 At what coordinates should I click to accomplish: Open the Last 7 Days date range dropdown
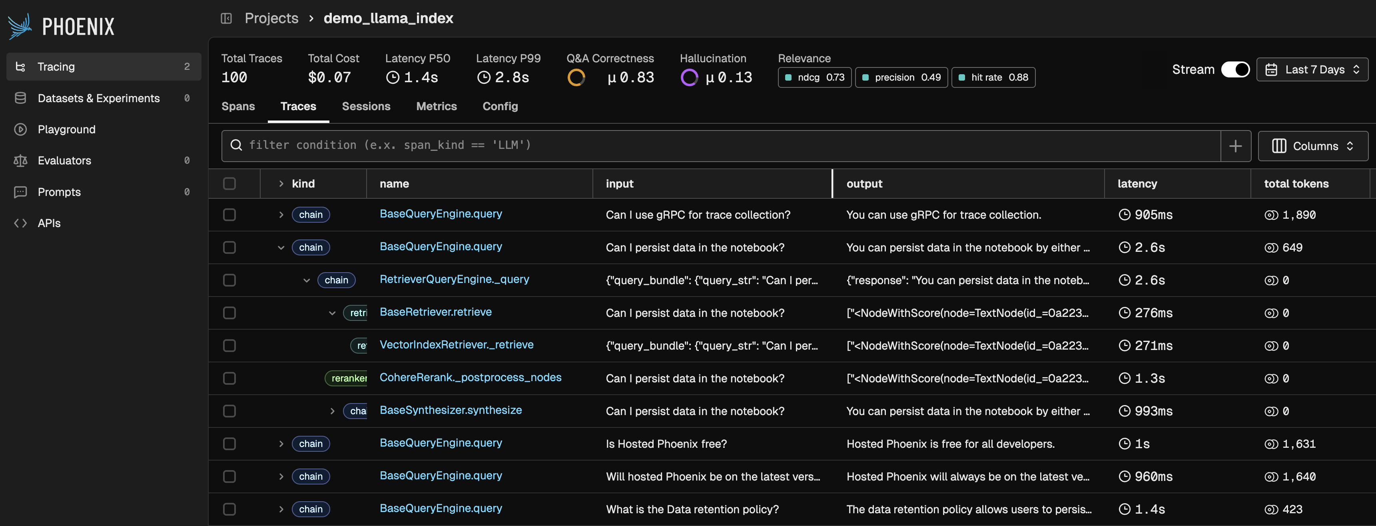(1312, 69)
